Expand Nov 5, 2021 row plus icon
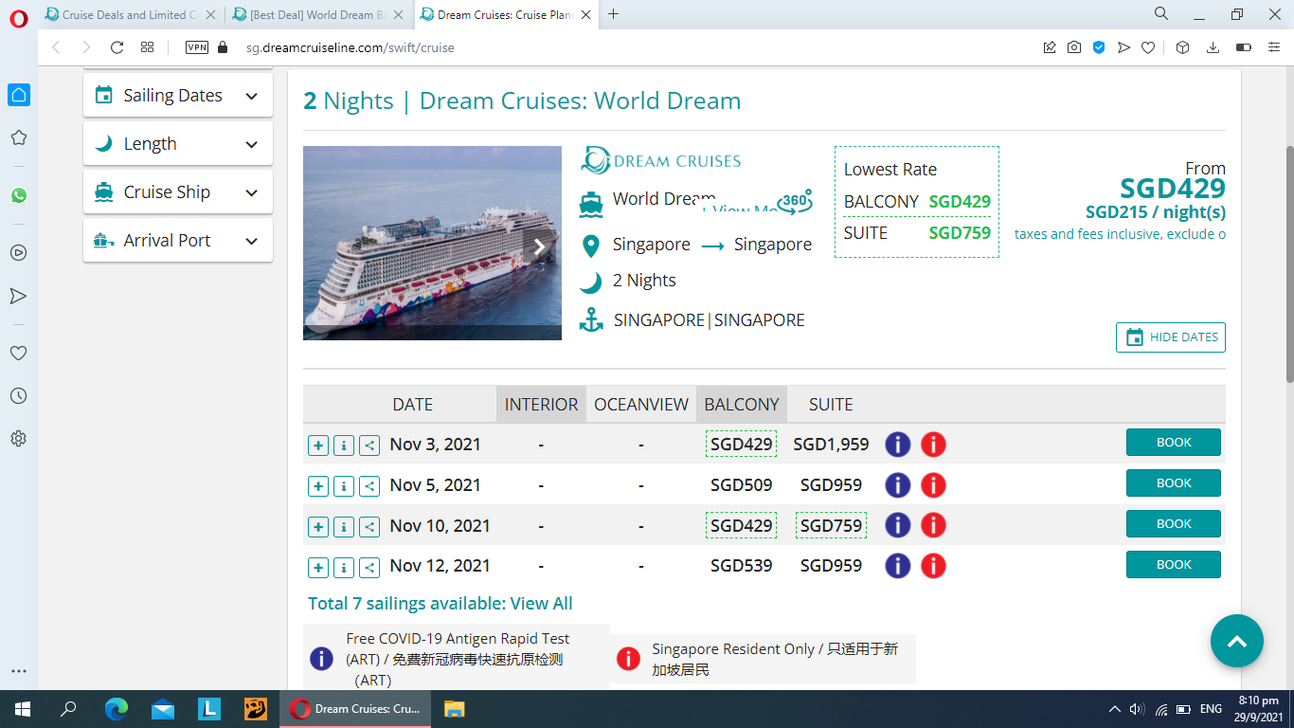 coord(318,486)
